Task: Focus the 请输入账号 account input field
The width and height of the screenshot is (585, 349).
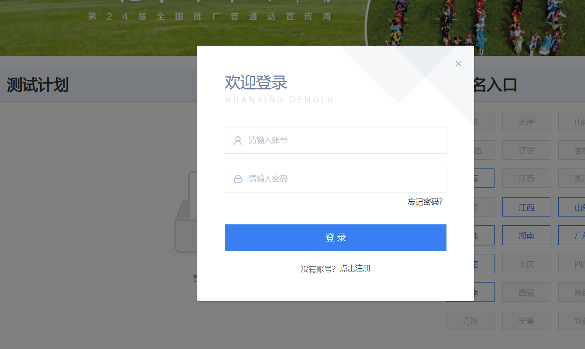Action: click(342, 140)
